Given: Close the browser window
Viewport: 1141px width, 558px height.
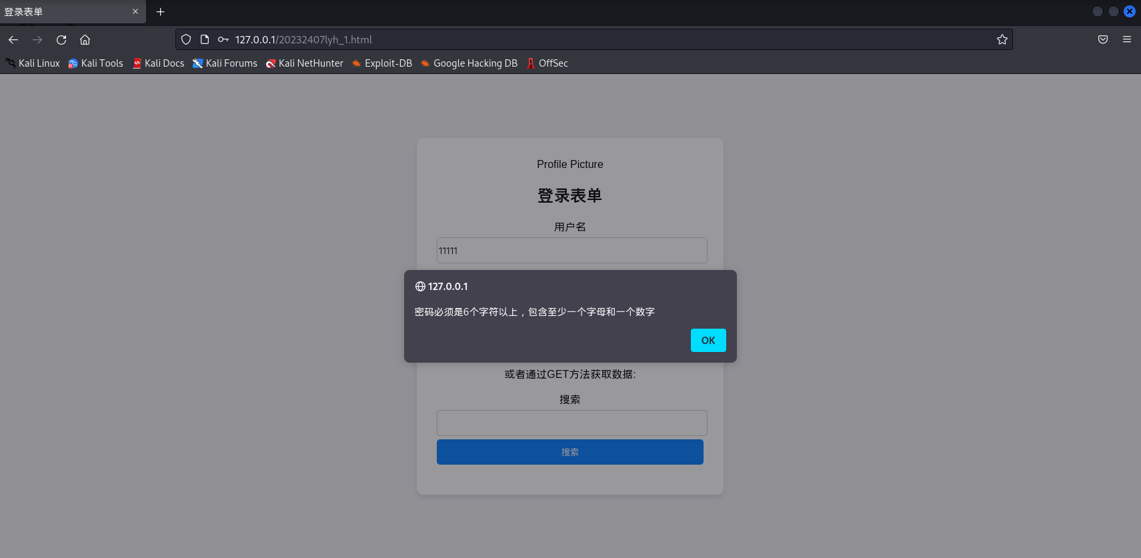Looking at the screenshot, I should point(1130,11).
